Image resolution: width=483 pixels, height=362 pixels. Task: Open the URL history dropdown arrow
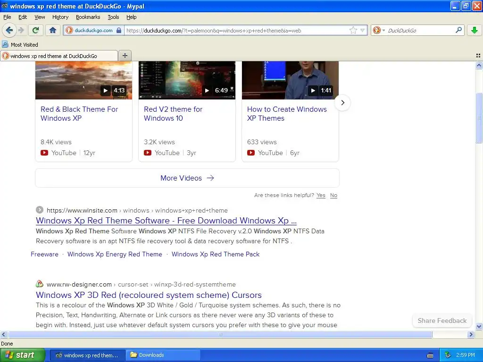363,30
